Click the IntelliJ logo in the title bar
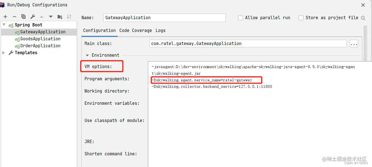Image resolution: width=372 pixels, height=167 pixels. [x=2, y=5]
